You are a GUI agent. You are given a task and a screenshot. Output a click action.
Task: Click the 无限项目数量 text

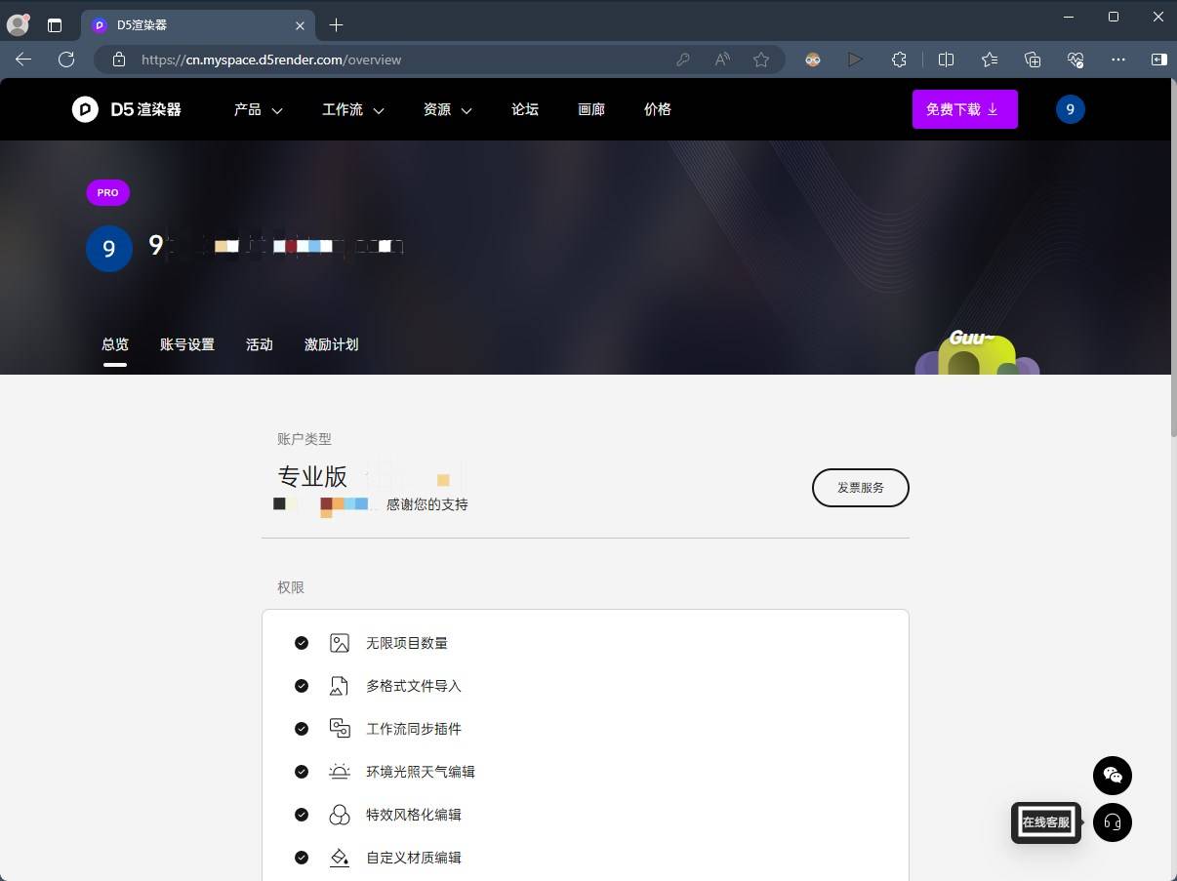[407, 643]
